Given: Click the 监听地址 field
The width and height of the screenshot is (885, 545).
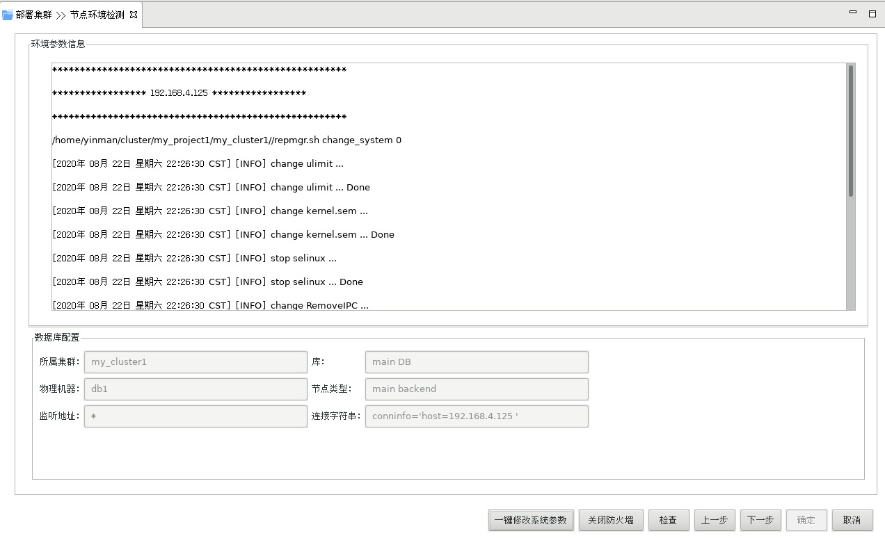Looking at the screenshot, I should click(196, 416).
